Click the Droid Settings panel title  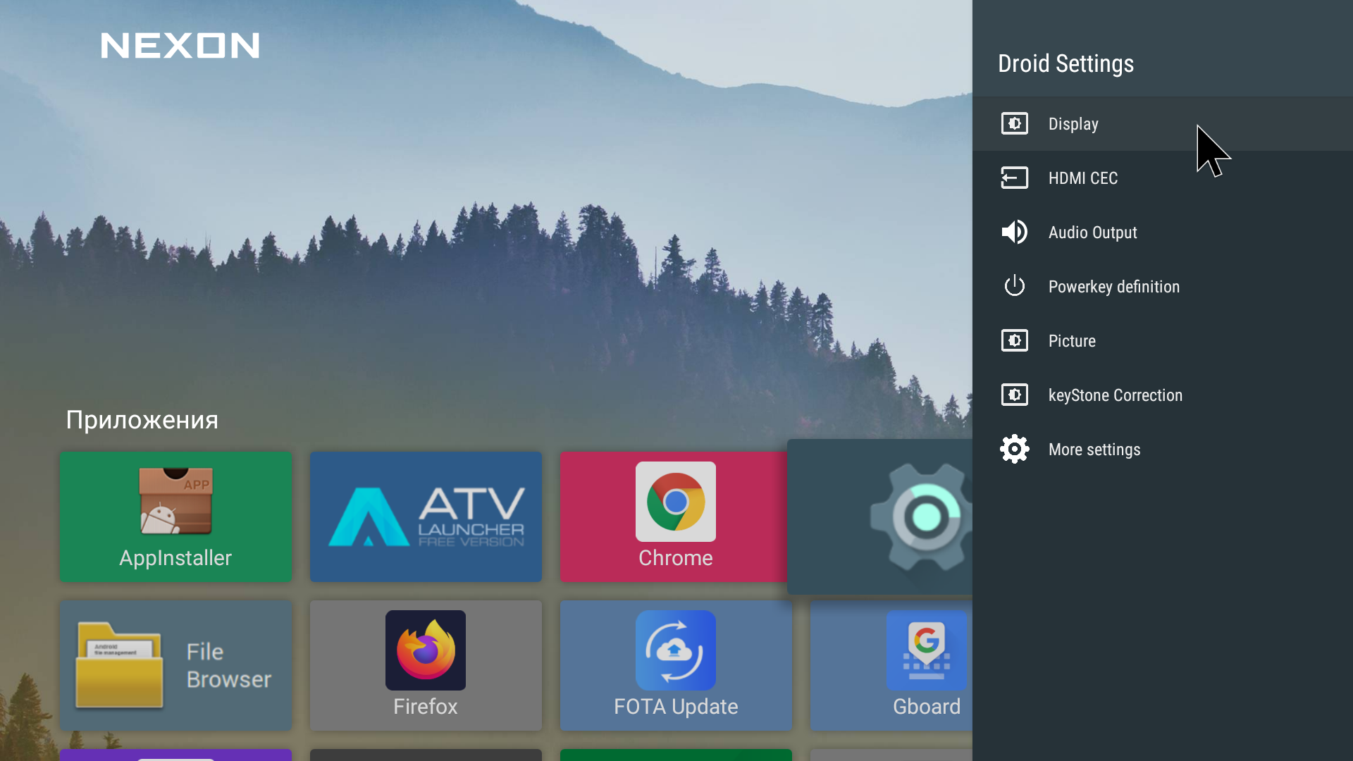pyautogui.click(x=1065, y=63)
